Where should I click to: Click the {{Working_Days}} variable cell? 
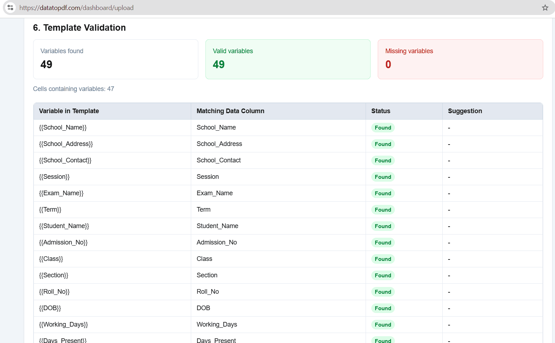(112, 324)
